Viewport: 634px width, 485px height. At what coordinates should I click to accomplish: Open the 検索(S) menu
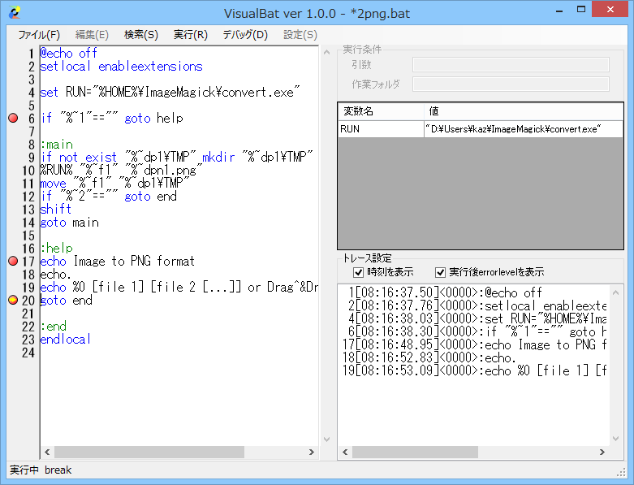click(140, 35)
